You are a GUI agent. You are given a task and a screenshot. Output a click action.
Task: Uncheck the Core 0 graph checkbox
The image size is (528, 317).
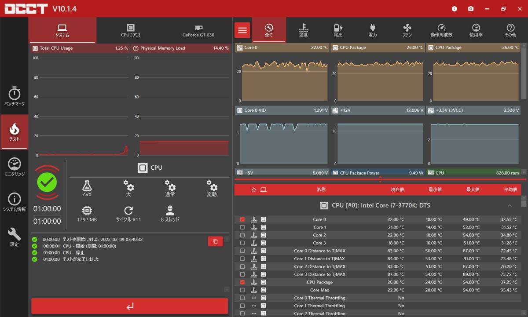[242, 219]
